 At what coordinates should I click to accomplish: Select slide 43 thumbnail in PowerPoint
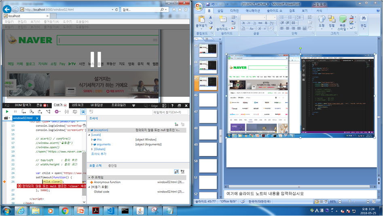coord(207,50)
